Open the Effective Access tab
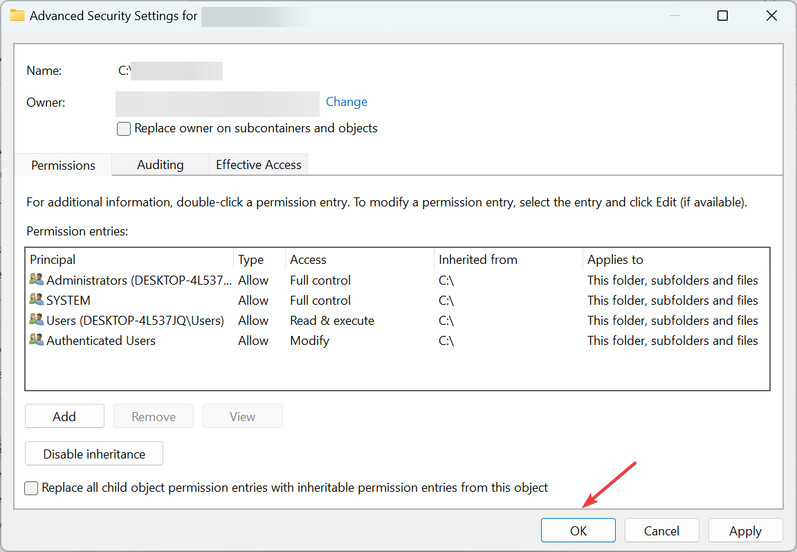This screenshot has width=797, height=552. [x=258, y=164]
